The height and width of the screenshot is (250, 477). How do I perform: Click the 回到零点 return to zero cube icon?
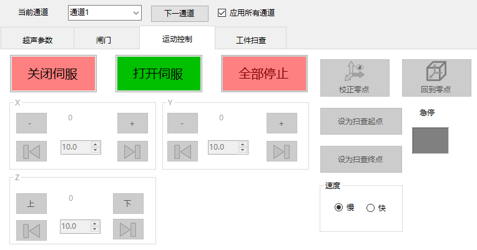[436, 77]
